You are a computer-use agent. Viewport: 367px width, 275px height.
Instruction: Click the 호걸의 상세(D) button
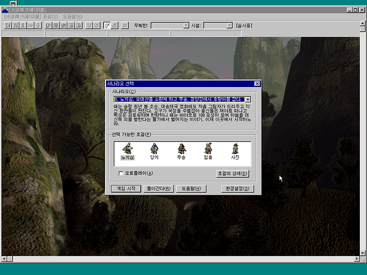(x=232, y=174)
